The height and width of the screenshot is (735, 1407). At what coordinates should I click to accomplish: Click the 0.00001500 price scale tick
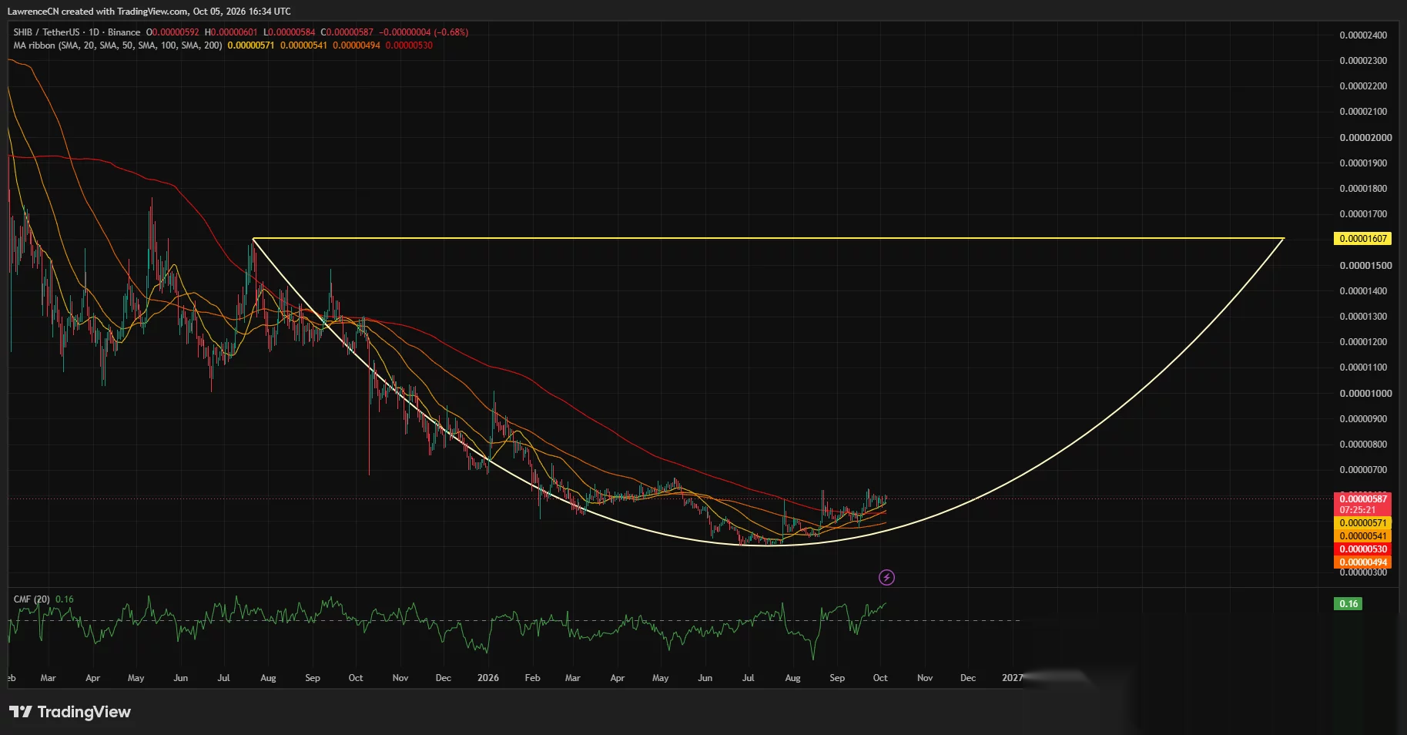click(1365, 266)
